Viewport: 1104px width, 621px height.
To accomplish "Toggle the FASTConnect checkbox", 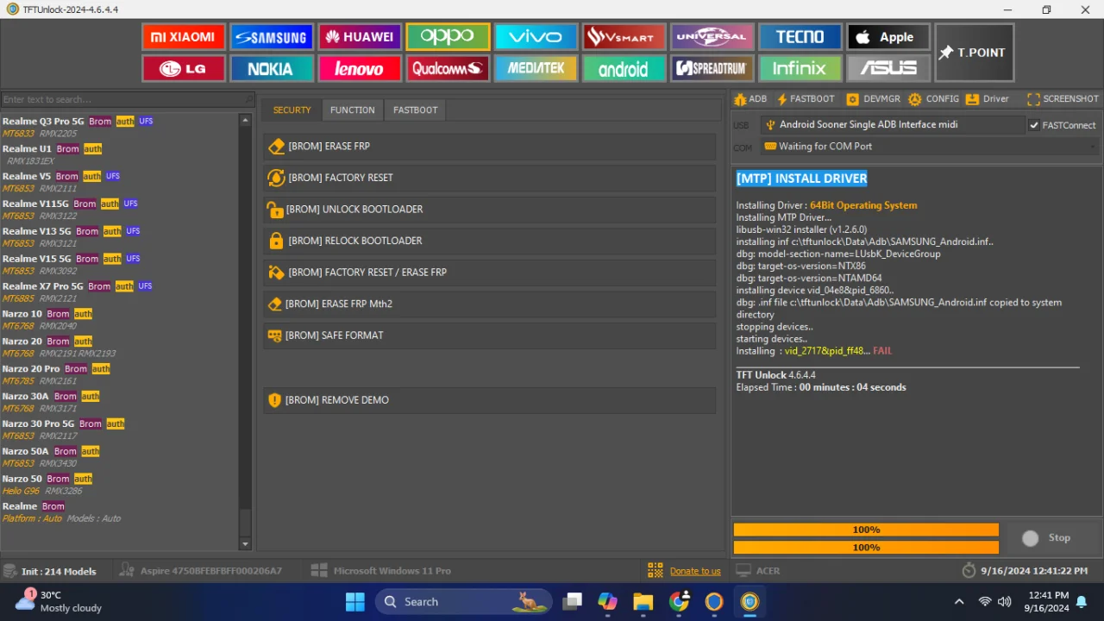I will 1034,125.
